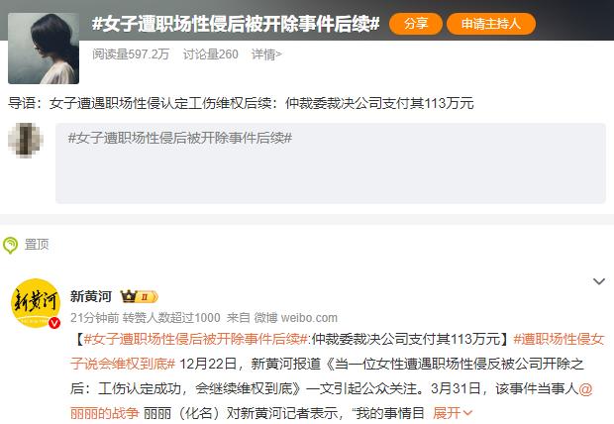The image size is (614, 424).
Task: Click the green 置顶 pinned icon
Action: (10, 245)
